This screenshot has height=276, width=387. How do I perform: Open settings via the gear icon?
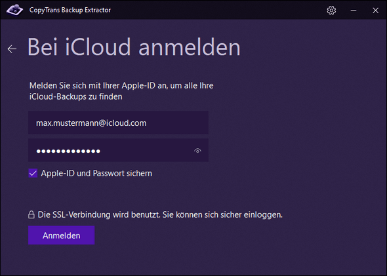click(x=331, y=10)
